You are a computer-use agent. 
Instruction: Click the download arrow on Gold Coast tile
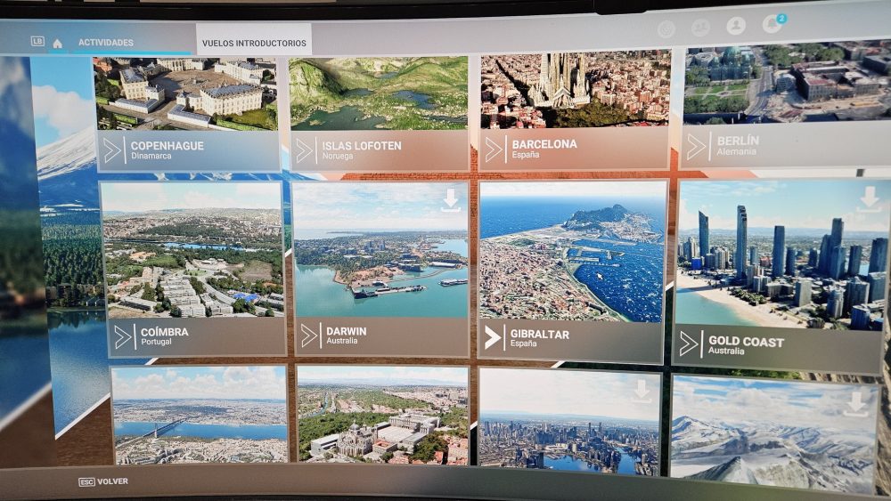pyautogui.click(x=870, y=198)
